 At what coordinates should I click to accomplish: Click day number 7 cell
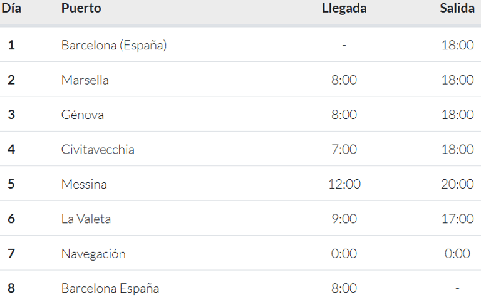tap(11, 254)
